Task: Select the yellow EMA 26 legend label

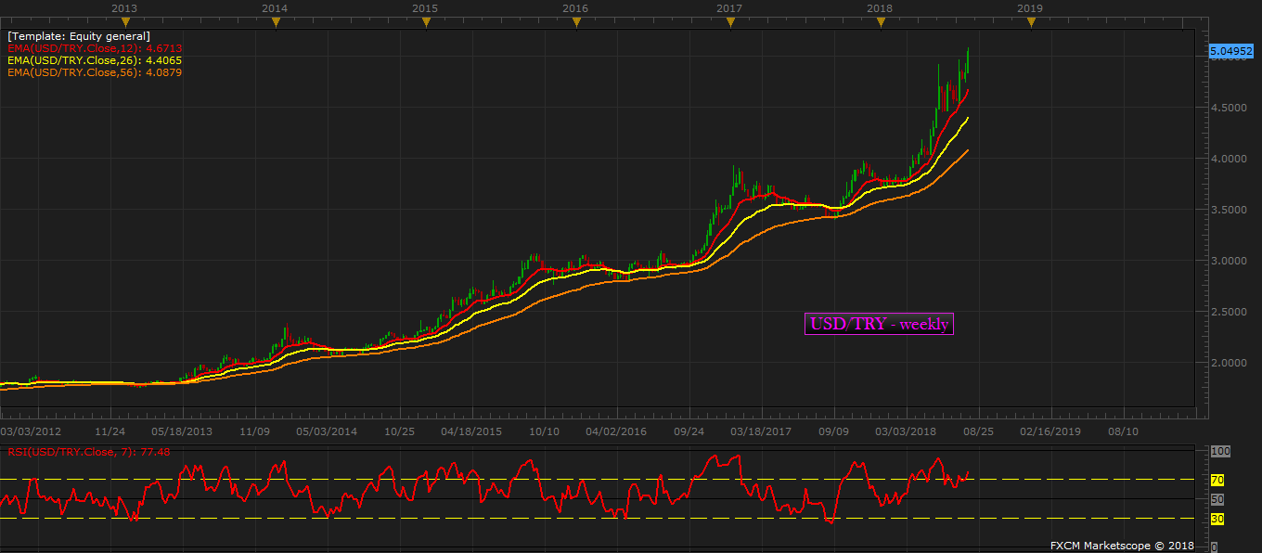Action: point(95,60)
